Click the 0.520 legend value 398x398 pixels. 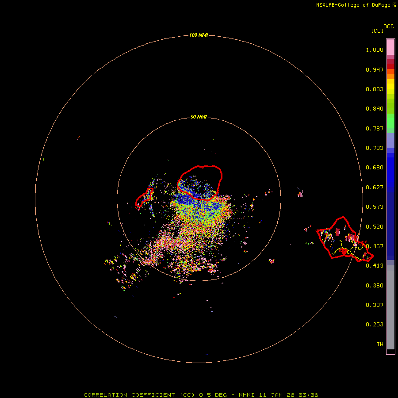(375, 227)
